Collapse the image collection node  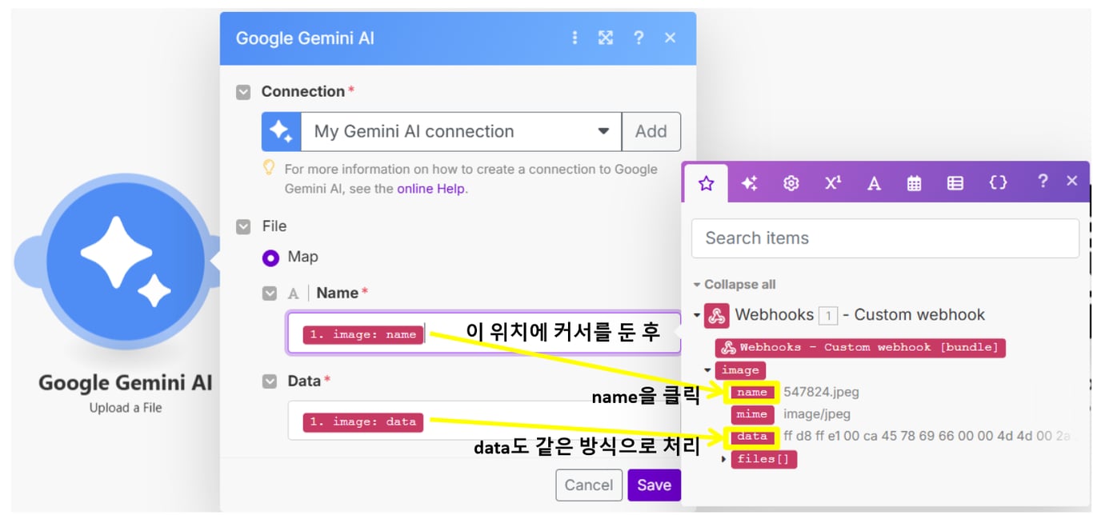pyautogui.click(x=707, y=370)
